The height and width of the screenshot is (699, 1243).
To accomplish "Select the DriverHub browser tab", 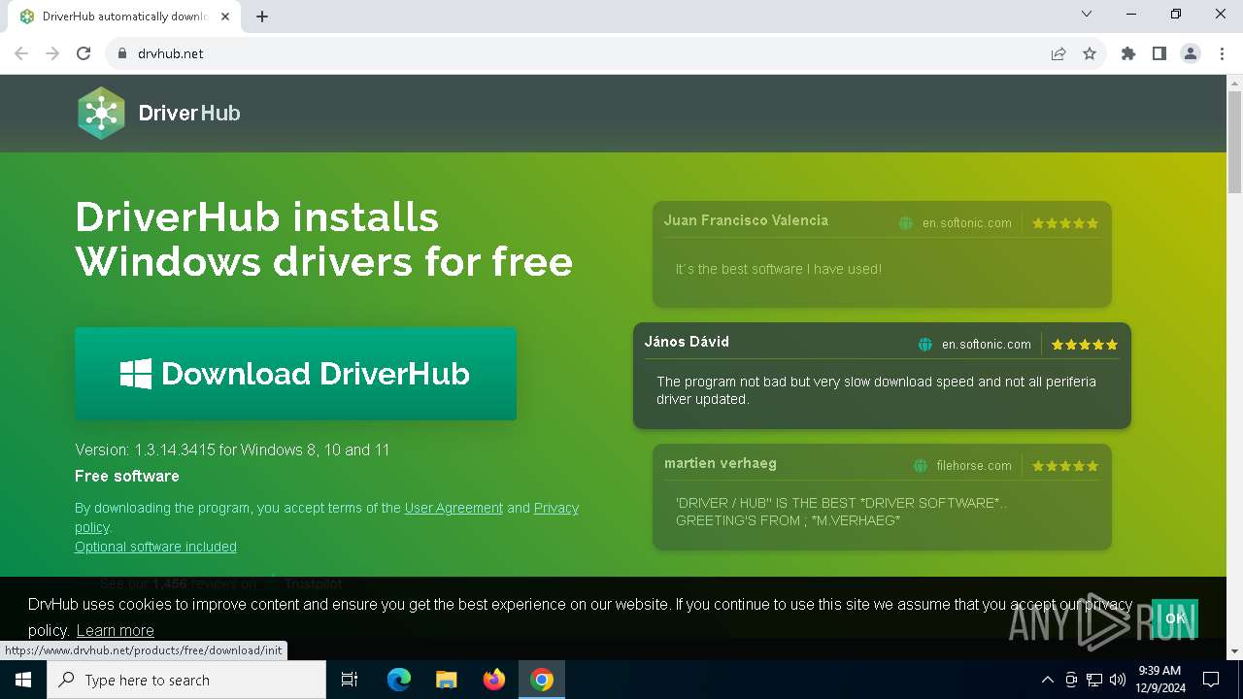I will click(126, 17).
